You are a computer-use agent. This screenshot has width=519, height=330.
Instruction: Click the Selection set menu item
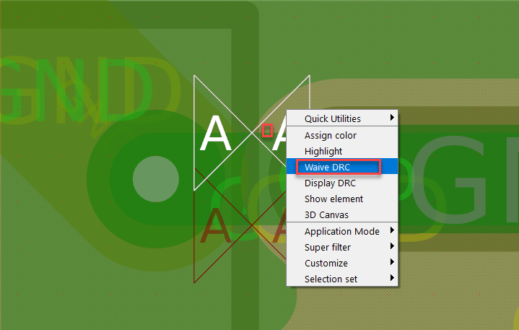(x=331, y=279)
